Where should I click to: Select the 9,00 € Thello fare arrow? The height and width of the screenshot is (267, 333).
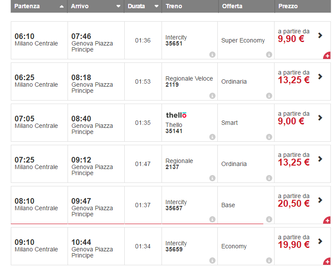pyautogui.click(x=320, y=118)
